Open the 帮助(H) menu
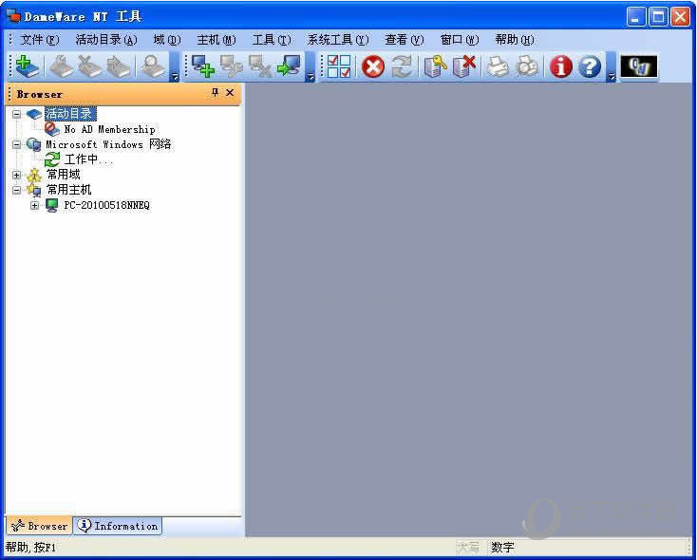 pyautogui.click(x=515, y=40)
